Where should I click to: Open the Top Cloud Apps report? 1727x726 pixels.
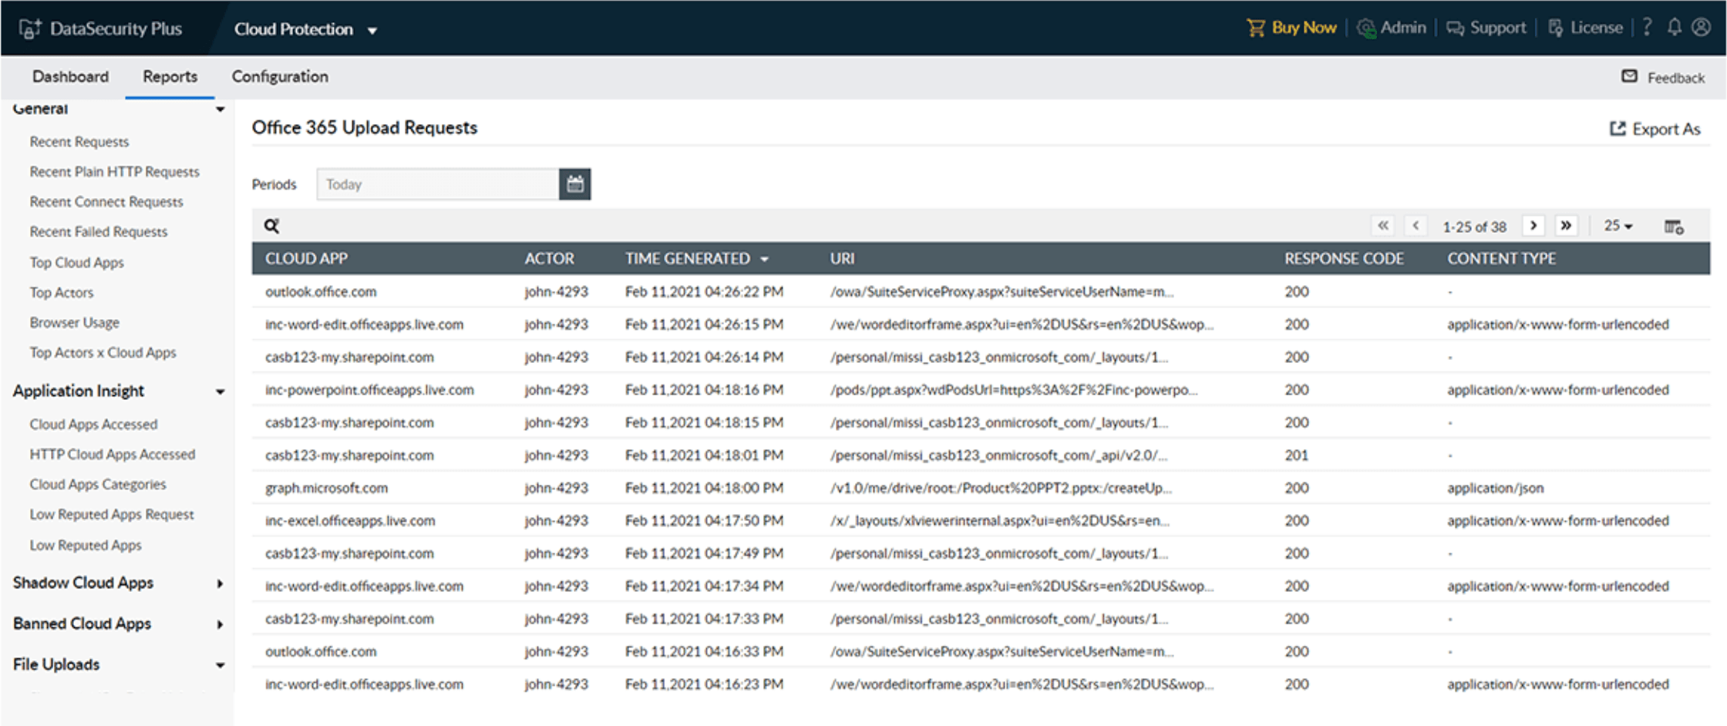(x=76, y=263)
